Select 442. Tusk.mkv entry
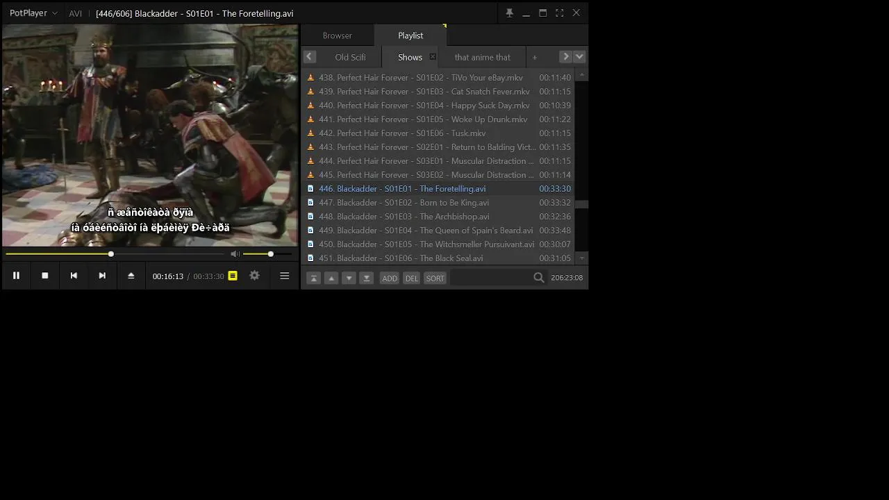Screen dimensions: 889x500 439,133
